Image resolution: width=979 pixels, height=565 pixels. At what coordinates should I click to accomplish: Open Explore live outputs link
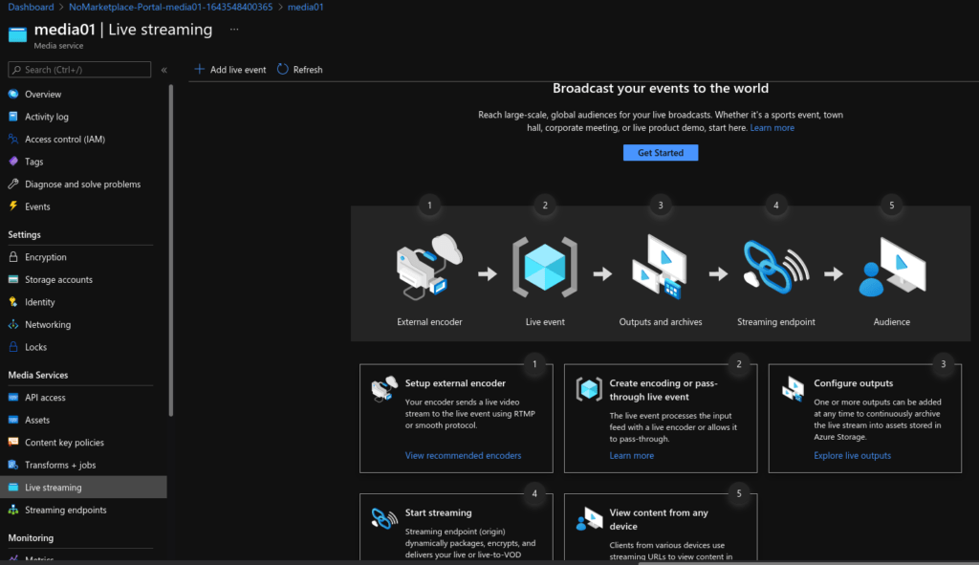[x=852, y=456]
